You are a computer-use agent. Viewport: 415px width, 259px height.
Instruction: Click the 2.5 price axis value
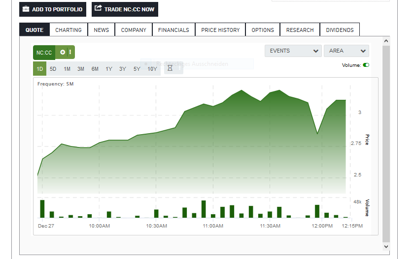pyautogui.click(x=357, y=175)
